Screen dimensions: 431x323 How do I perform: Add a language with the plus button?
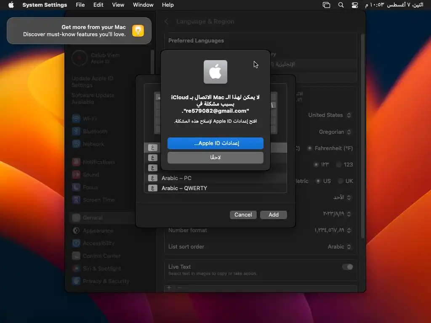pyautogui.click(x=169, y=288)
